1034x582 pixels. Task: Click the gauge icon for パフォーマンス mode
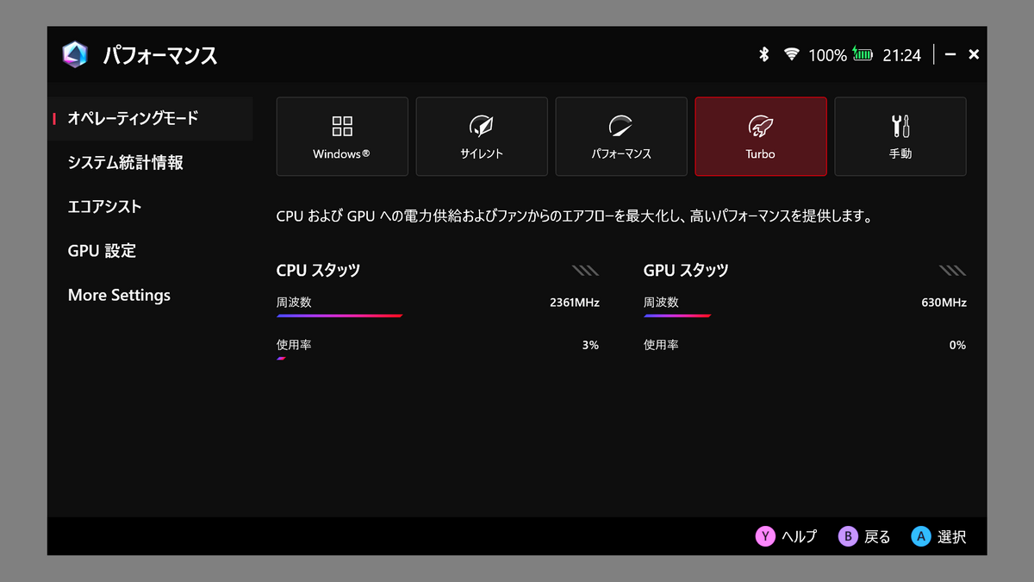tap(620, 125)
